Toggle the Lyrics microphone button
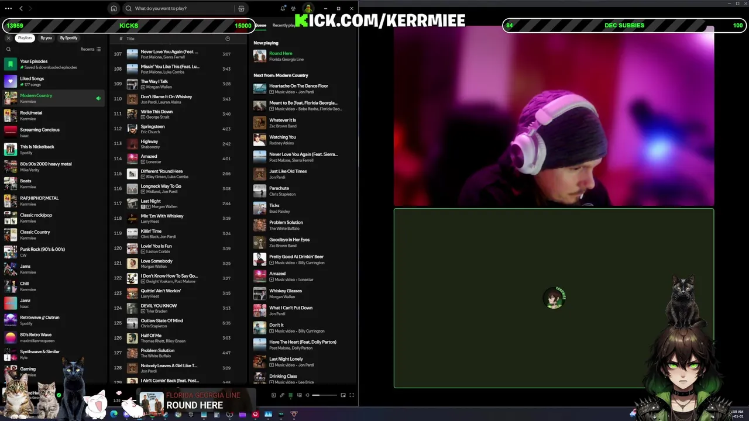The height and width of the screenshot is (421, 749). pos(282,395)
